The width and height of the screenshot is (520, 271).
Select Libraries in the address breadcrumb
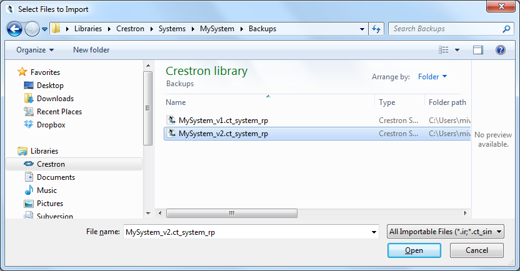pos(88,29)
